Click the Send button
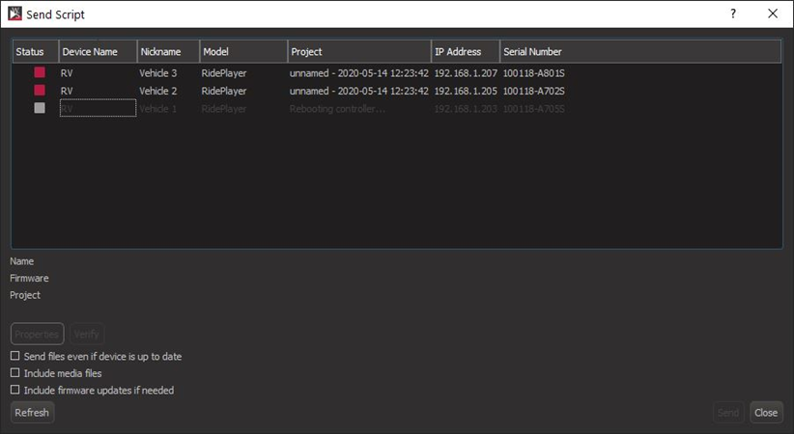The width and height of the screenshot is (794, 434). click(728, 412)
